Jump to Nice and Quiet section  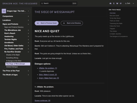(x=114, y=16)
